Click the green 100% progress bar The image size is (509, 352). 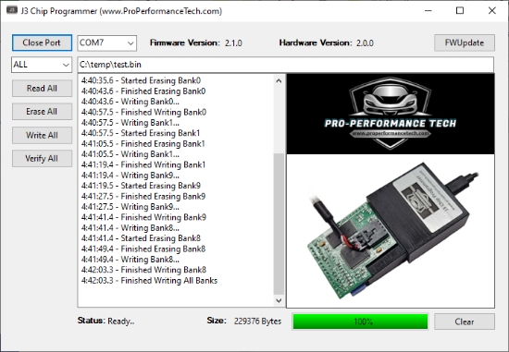click(360, 322)
